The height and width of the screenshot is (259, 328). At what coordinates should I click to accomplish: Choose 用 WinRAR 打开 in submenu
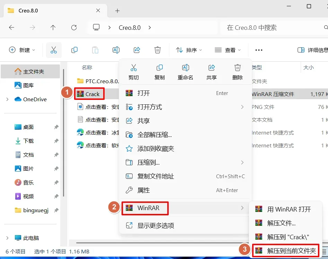coord(286,209)
